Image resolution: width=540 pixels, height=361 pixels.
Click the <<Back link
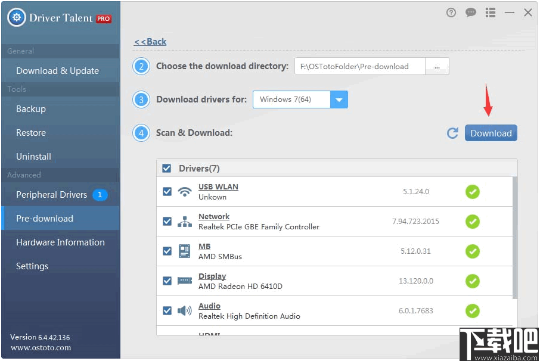(150, 42)
